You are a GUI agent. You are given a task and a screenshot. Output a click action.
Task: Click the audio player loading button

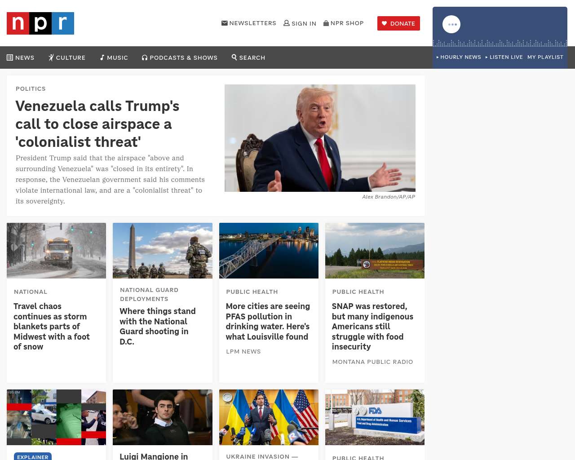click(451, 24)
